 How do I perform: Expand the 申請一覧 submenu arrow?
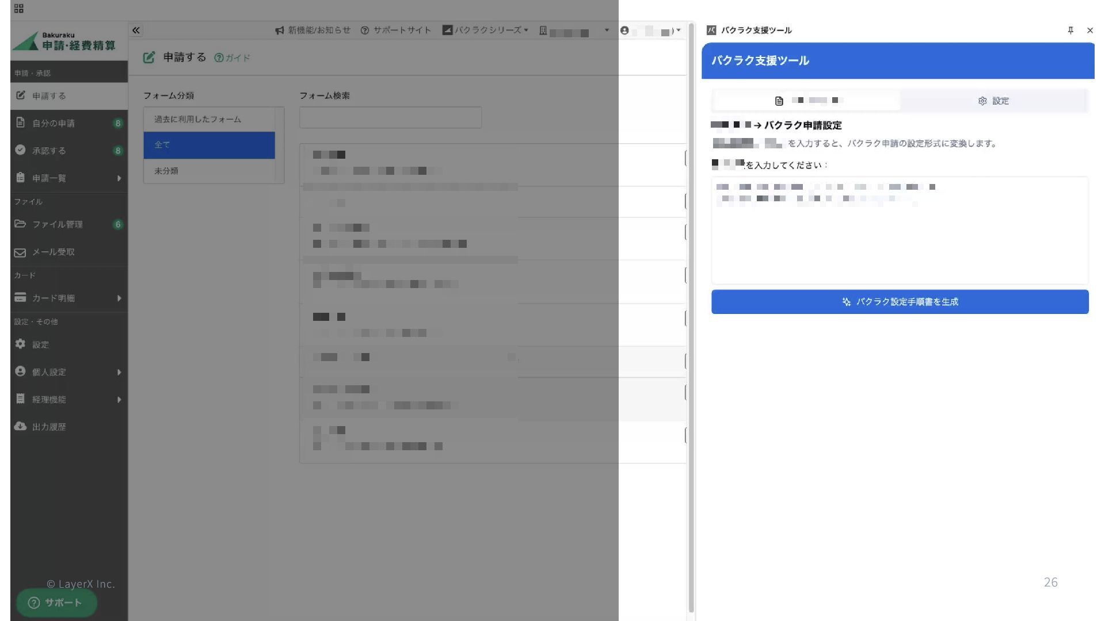pos(119,178)
